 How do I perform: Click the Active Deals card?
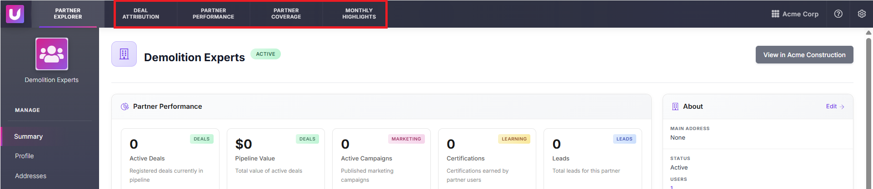pos(170,159)
